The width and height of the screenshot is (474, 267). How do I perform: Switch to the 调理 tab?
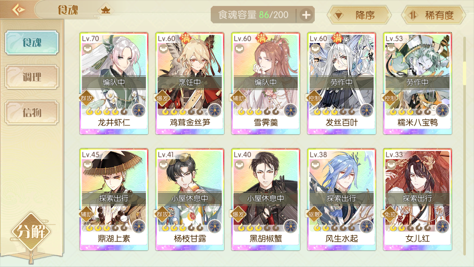pyautogui.click(x=32, y=77)
